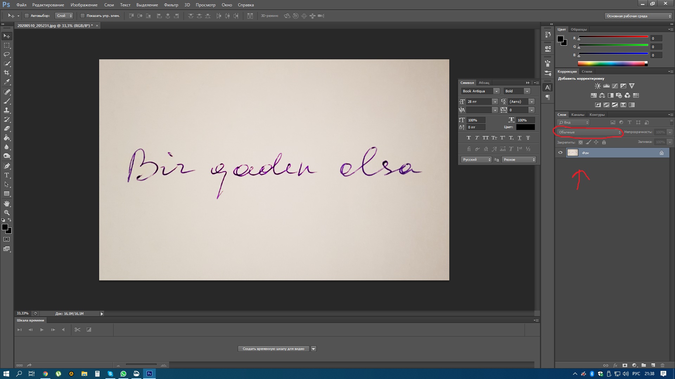The width and height of the screenshot is (675, 379).
Task: Select the Crop tool
Action: pyautogui.click(x=7, y=73)
